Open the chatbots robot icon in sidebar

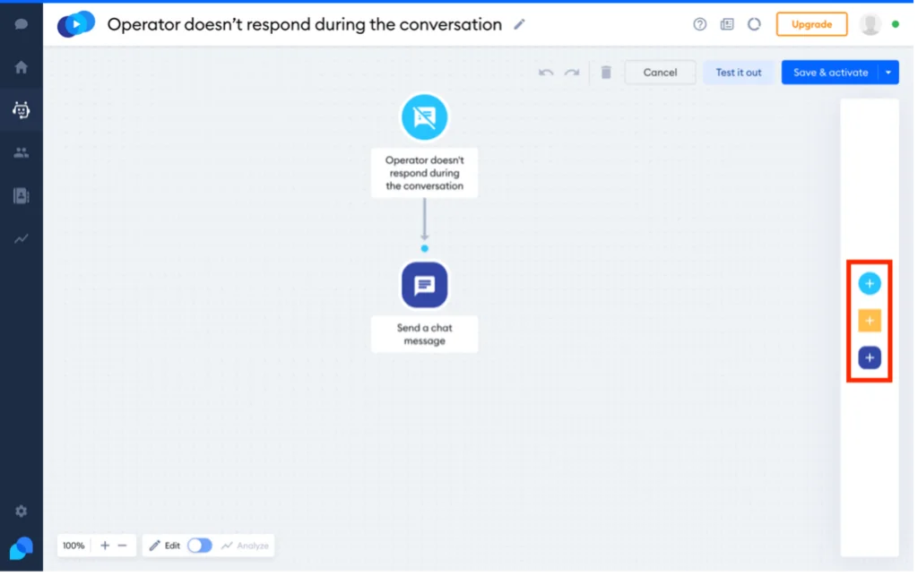click(22, 110)
